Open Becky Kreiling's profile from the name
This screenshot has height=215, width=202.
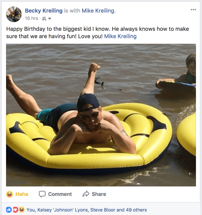(x=44, y=11)
